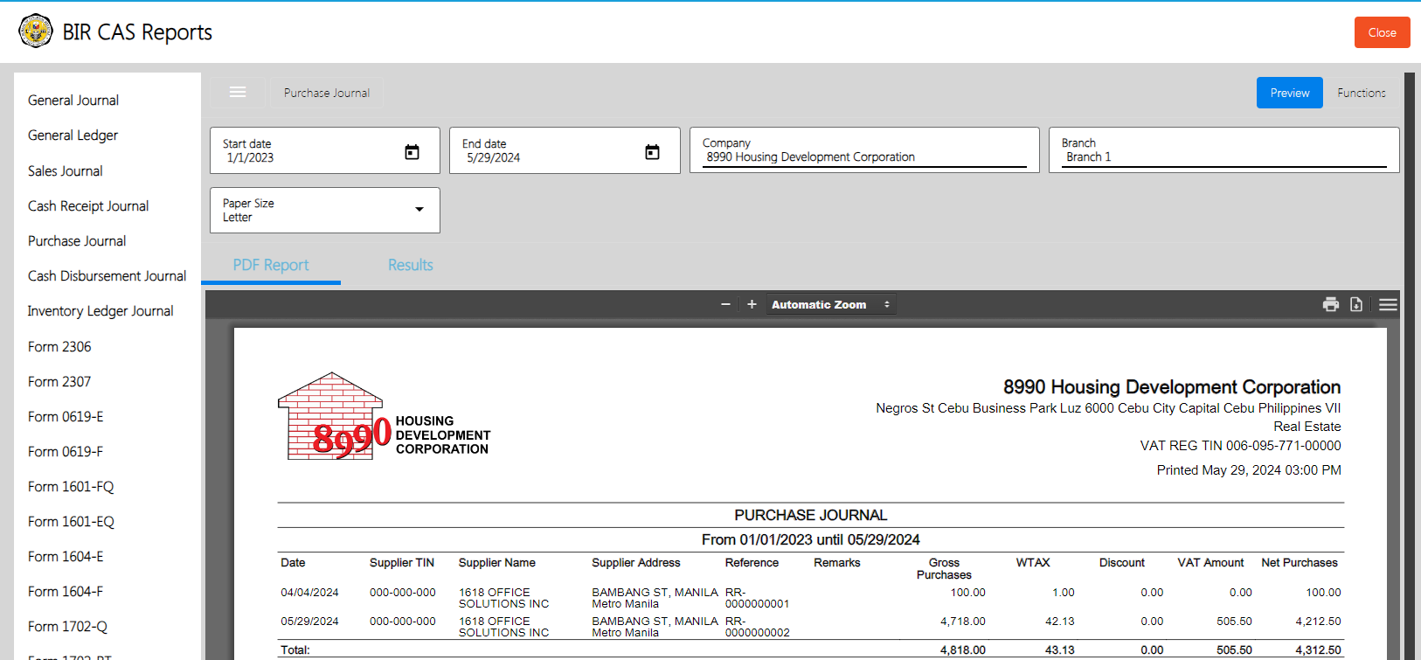Viewport: 1421px width, 660px height.
Task: Open Form 1601-EQ
Action: [71, 522]
